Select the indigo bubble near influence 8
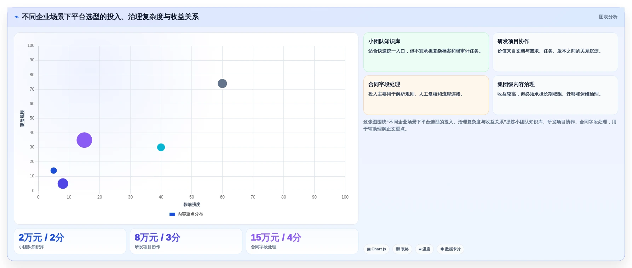Viewport: 632px width, 268px height. coord(63,183)
